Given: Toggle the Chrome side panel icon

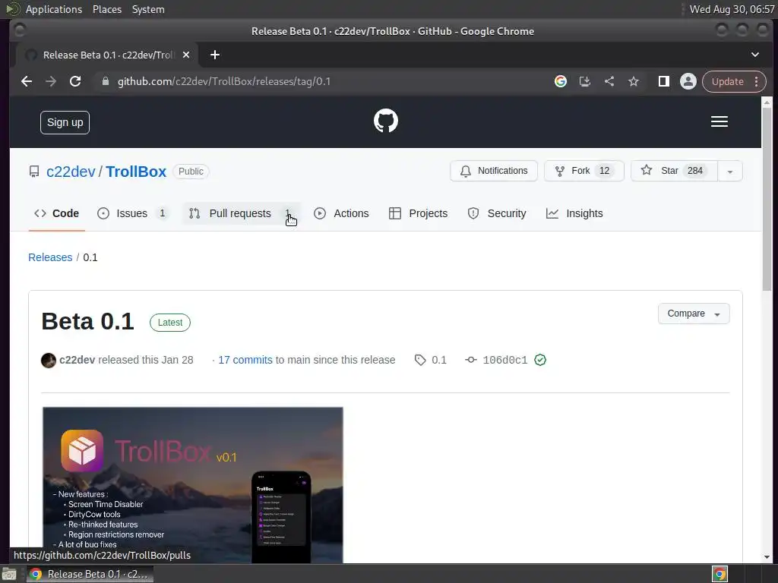Looking at the screenshot, I should click(663, 81).
